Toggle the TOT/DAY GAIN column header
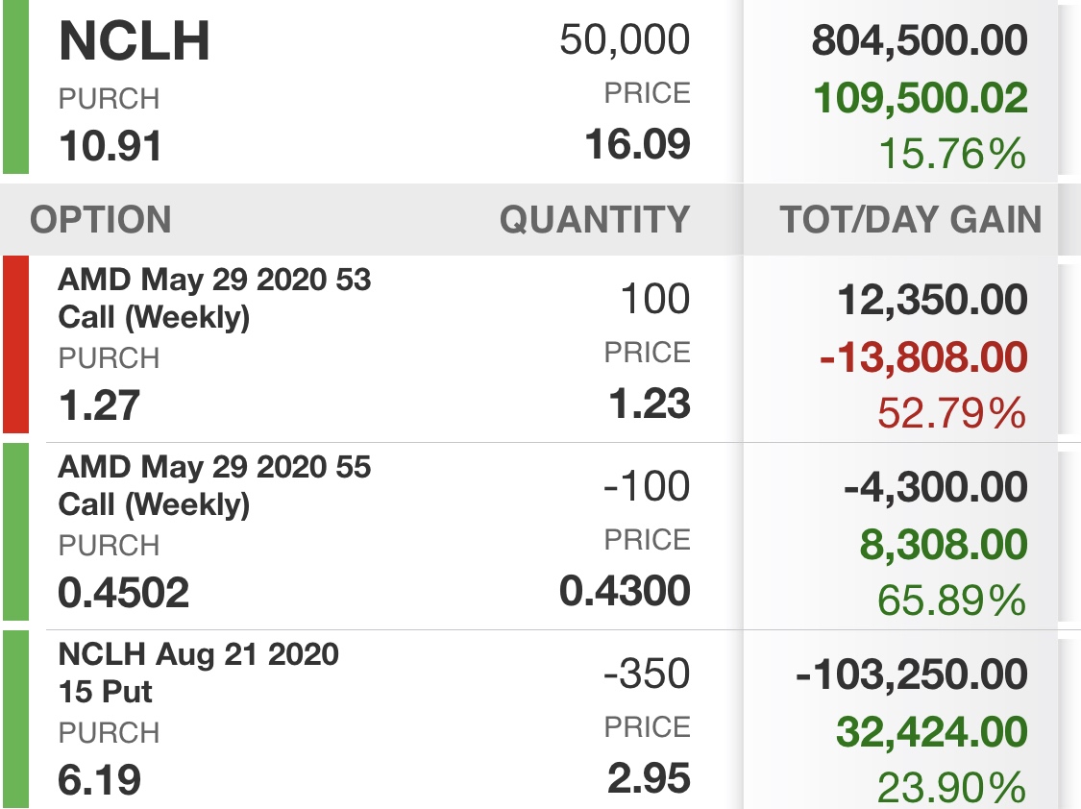Viewport: 1081px width, 809px height. [911, 220]
